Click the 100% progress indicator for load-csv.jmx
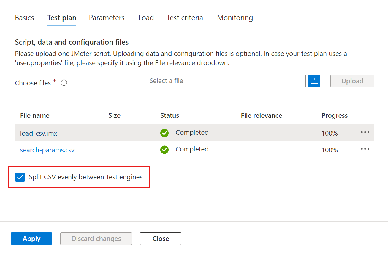This screenshot has width=388, height=257. (x=330, y=134)
